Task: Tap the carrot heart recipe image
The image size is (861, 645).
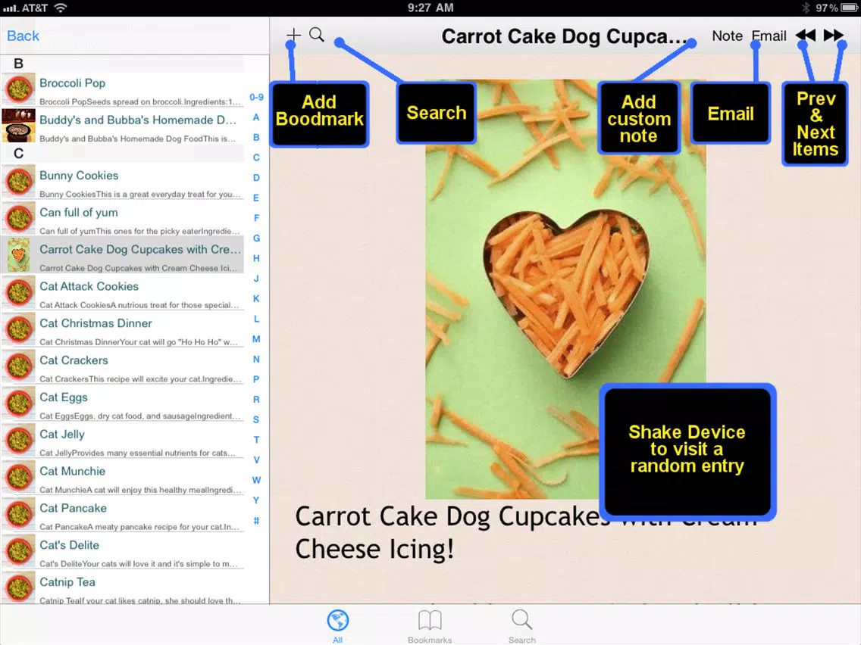Action: (x=565, y=289)
